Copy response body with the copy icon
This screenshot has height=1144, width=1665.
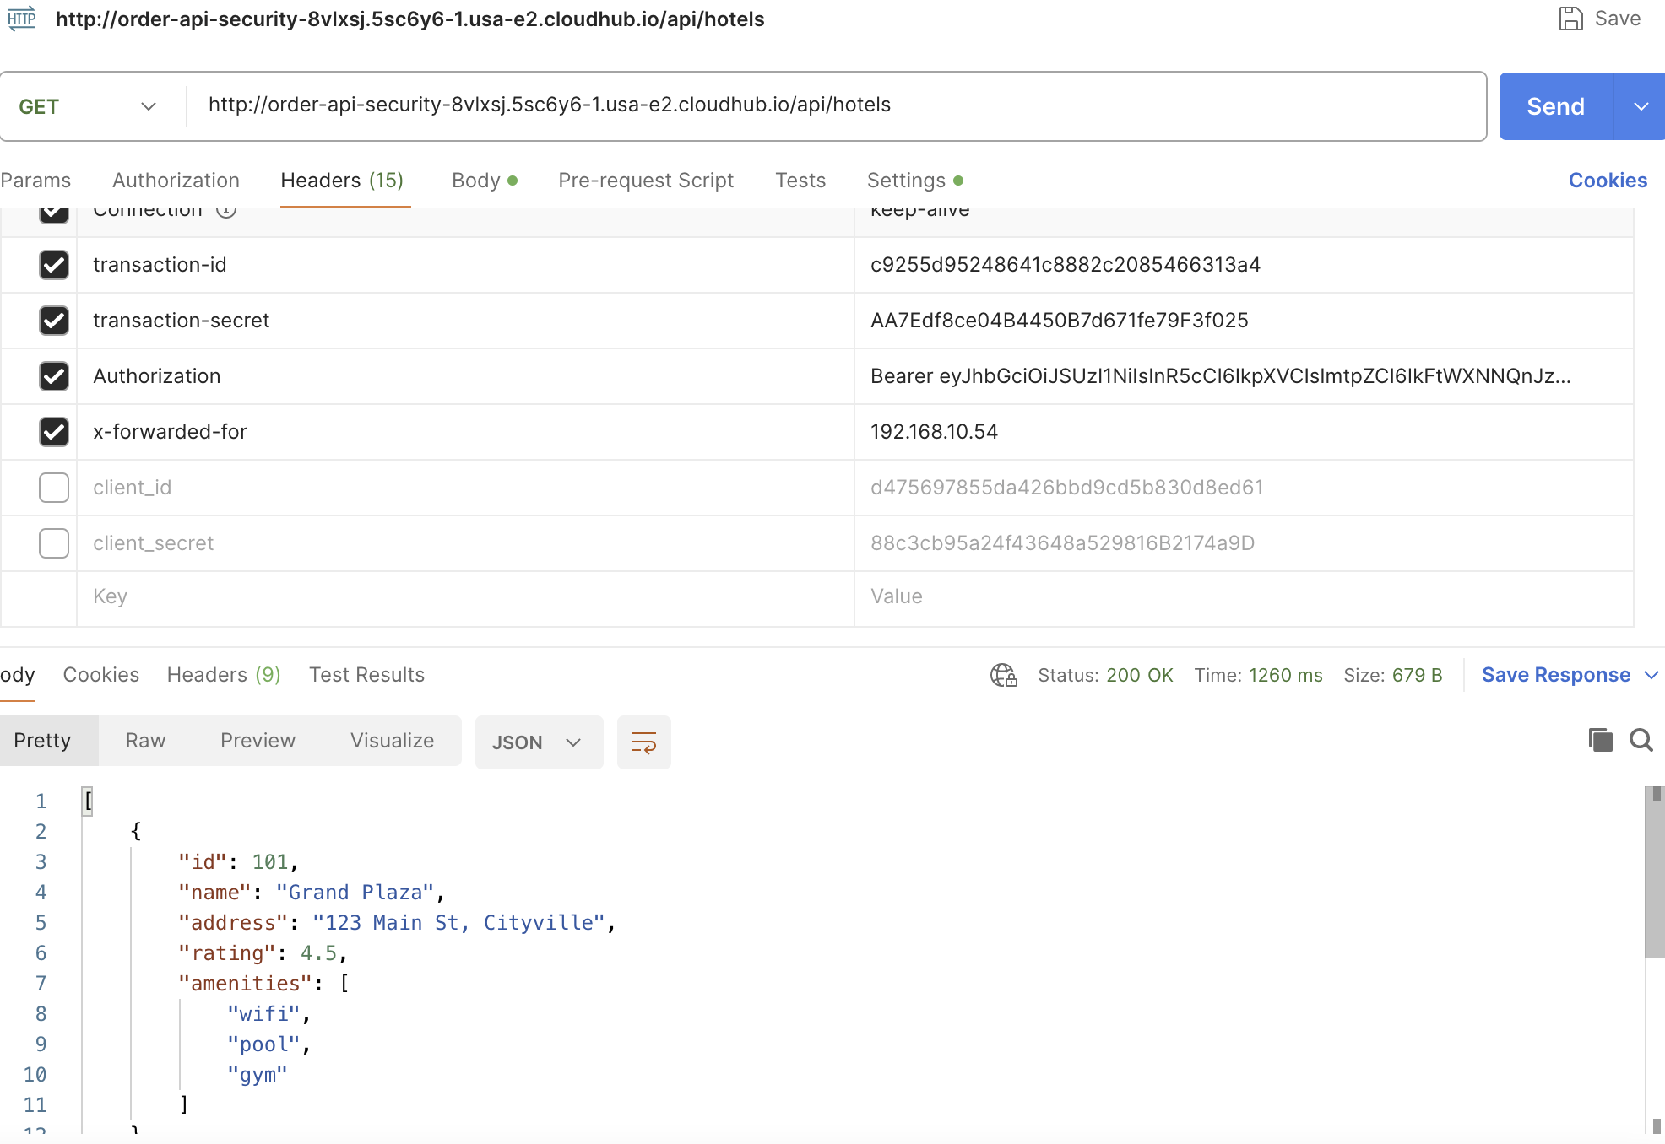click(x=1600, y=740)
